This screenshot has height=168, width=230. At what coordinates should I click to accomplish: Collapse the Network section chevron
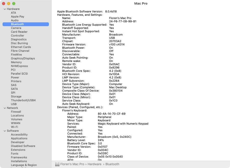point(5,108)
